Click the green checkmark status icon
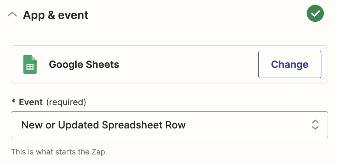Image resolution: width=337 pixels, height=163 pixels. (315, 14)
